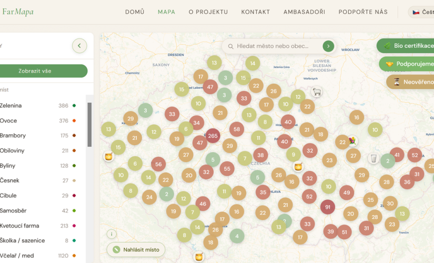Open the Čeština language selector
Image resolution: width=434 pixels, height=263 pixels.
[x=421, y=12]
